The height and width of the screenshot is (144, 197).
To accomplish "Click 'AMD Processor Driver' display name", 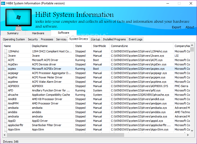I will (45, 103).
